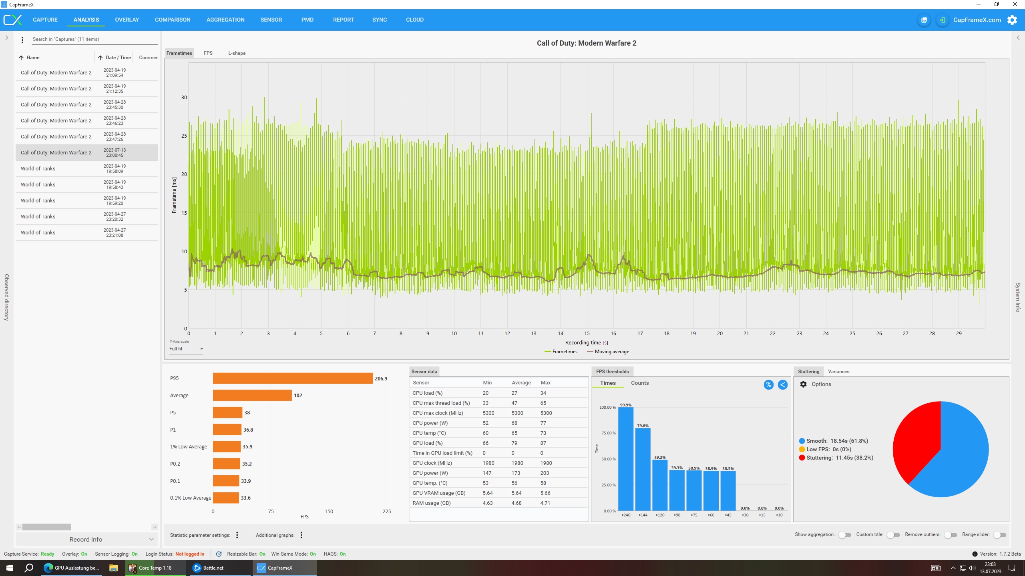Image resolution: width=1025 pixels, height=576 pixels.
Task: Click the less-than share icon in FPS thresholds
Action: coord(782,385)
